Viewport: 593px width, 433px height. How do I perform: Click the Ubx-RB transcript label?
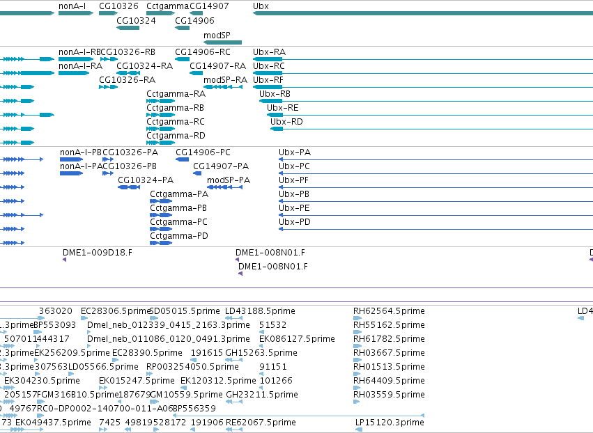(275, 94)
